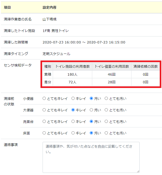
Task: Click the 180人 cumulative users cell
Action: coord(73,74)
